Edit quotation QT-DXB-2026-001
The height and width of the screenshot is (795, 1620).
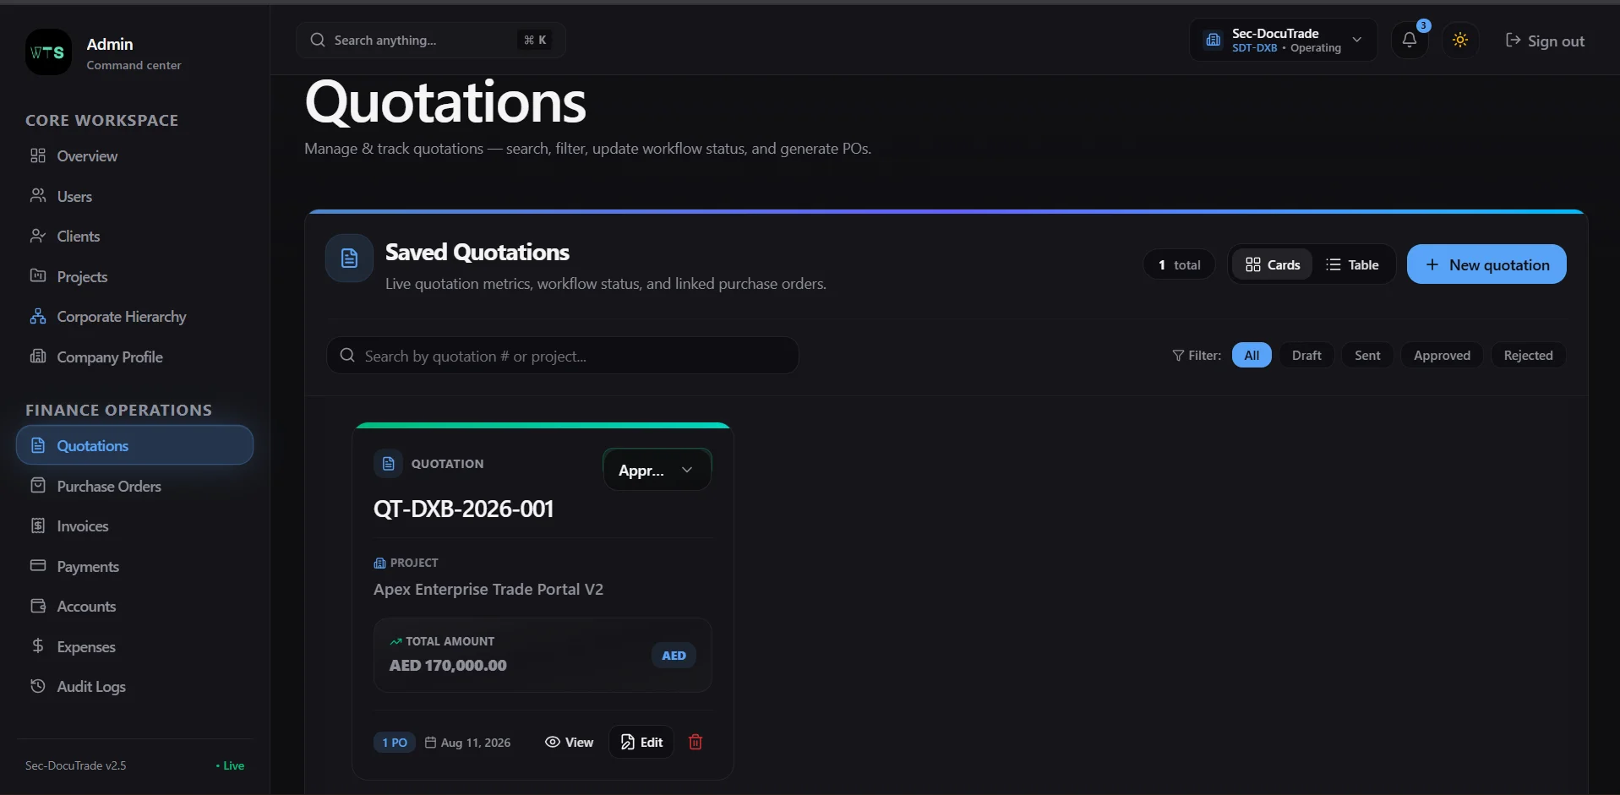point(641,742)
